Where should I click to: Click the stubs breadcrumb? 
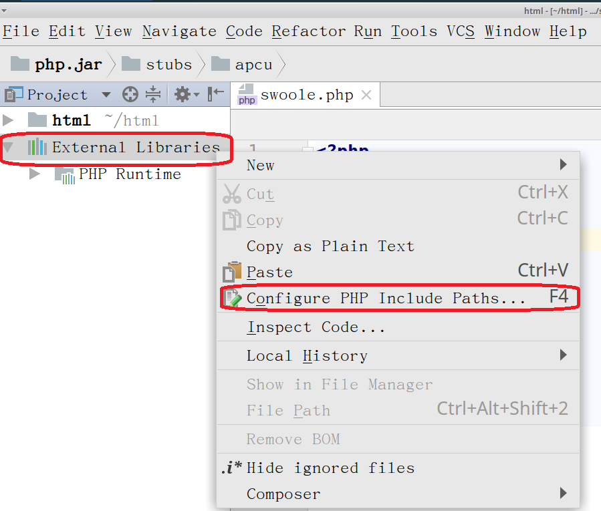[x=166, y=64]
